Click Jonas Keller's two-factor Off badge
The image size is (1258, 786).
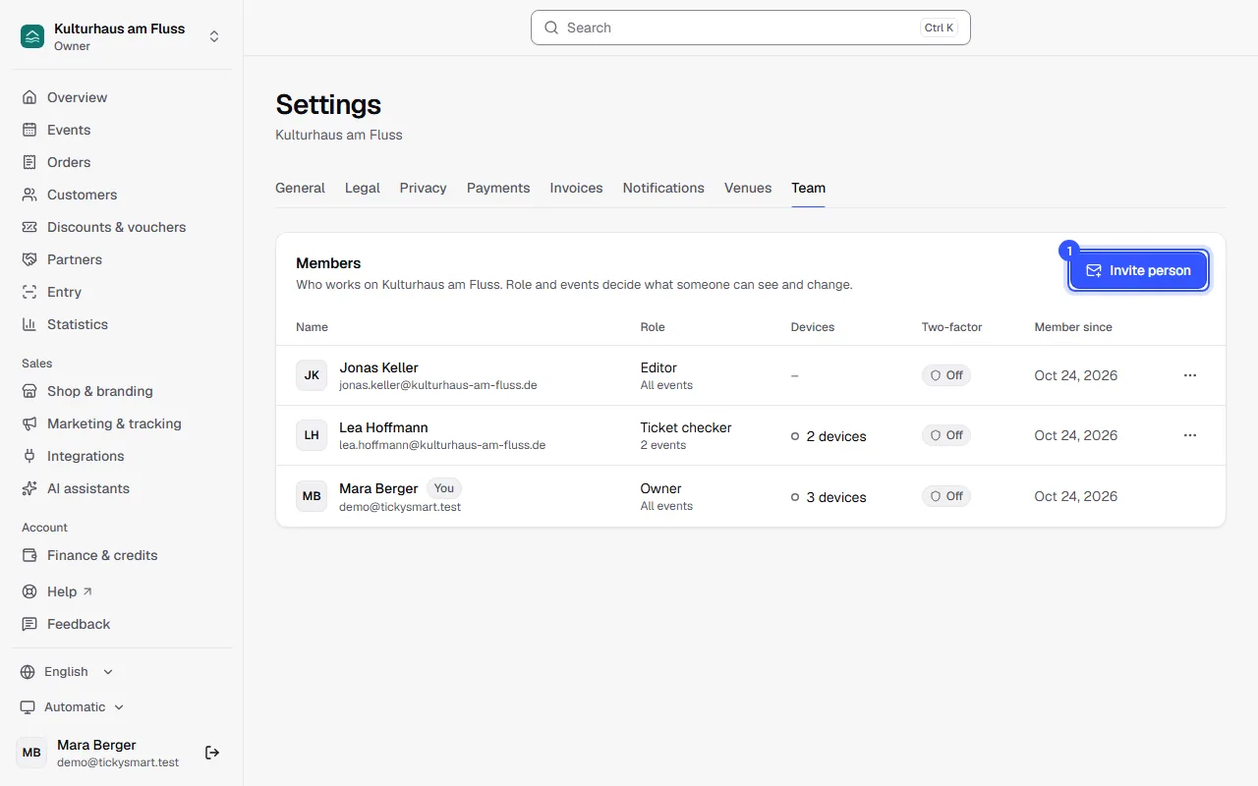(946, 375)
